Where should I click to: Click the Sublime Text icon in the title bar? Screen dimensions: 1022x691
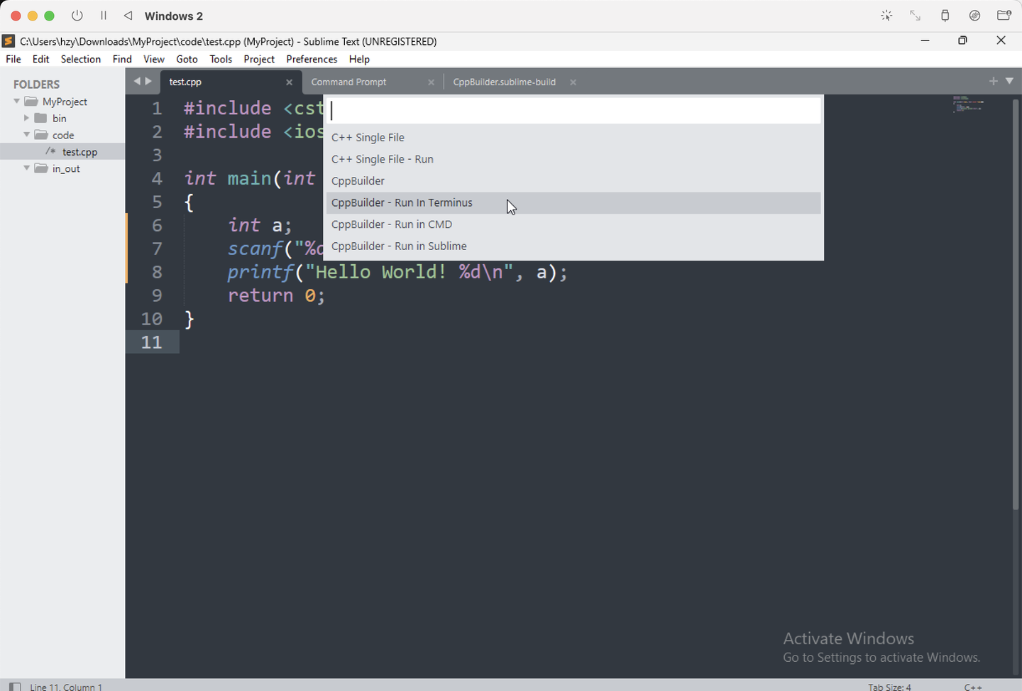[x=8, y=41]
